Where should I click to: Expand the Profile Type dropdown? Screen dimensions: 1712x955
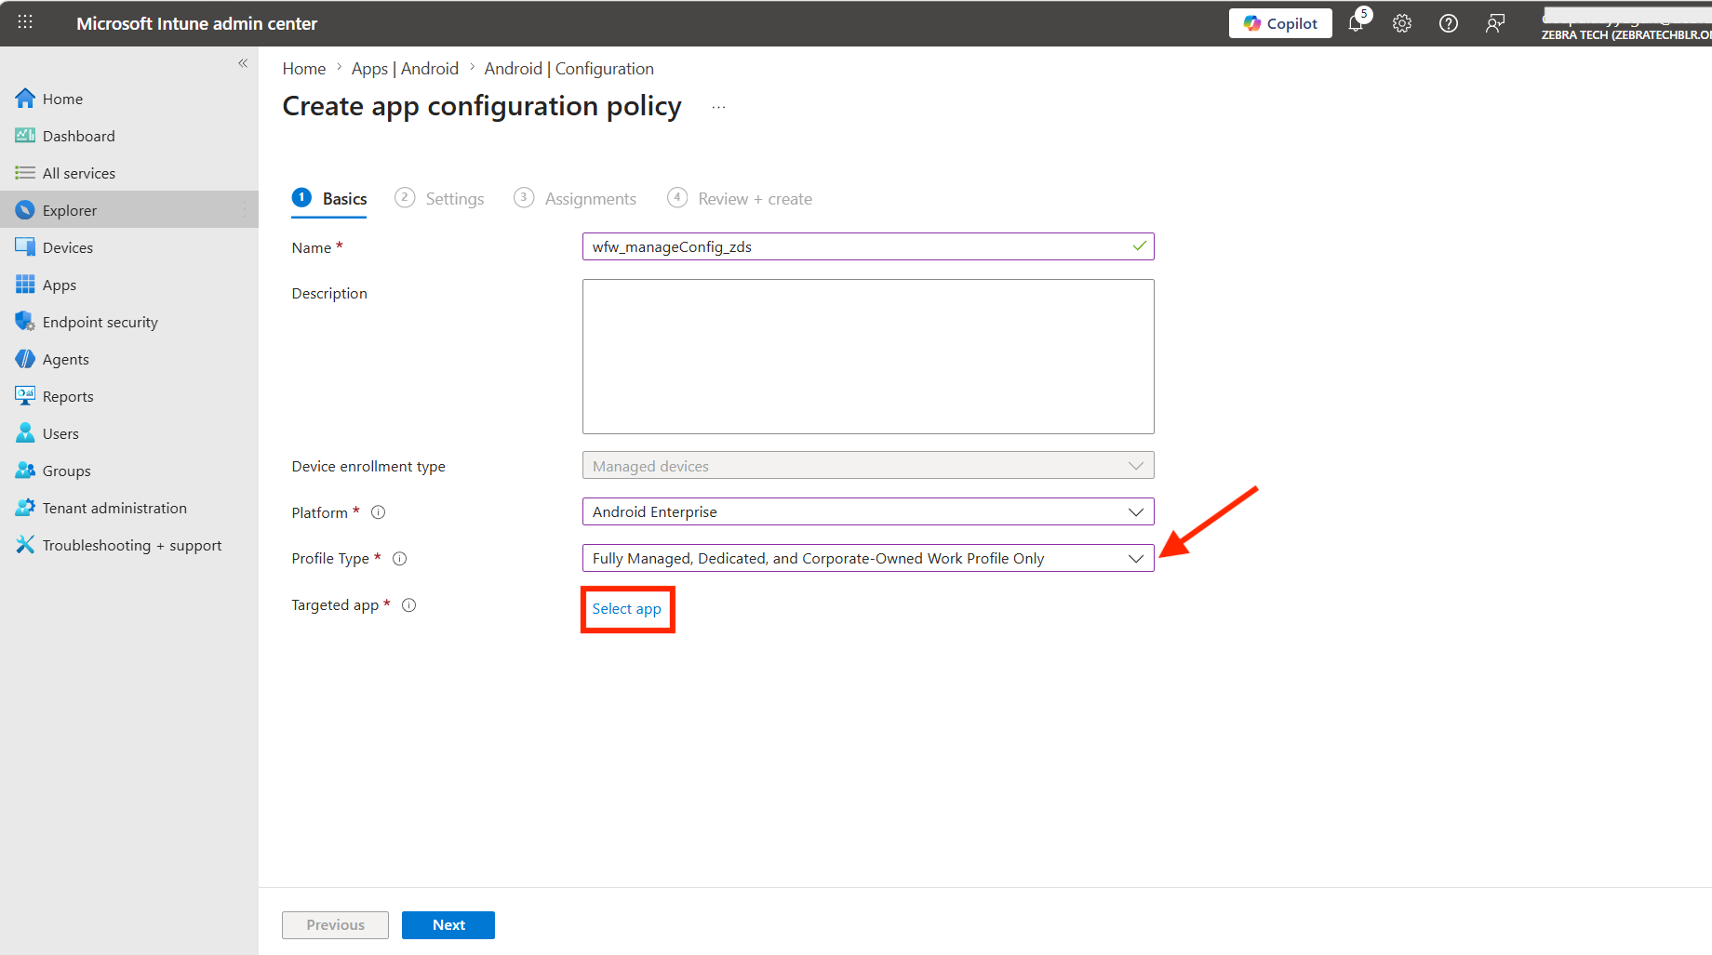click(x=868, y=558)
